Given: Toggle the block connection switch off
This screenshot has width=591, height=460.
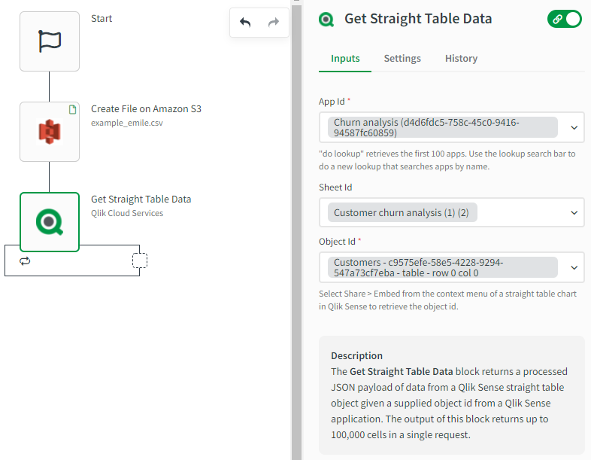Looking at the screenshot, I should click(x=565, y=20).
